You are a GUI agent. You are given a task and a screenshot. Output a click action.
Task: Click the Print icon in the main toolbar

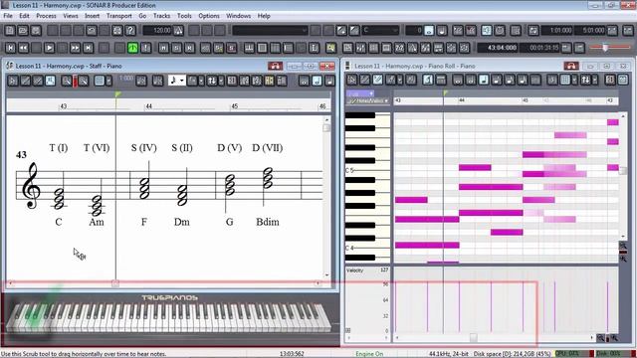pyautogui.click(x=117, y=31)
